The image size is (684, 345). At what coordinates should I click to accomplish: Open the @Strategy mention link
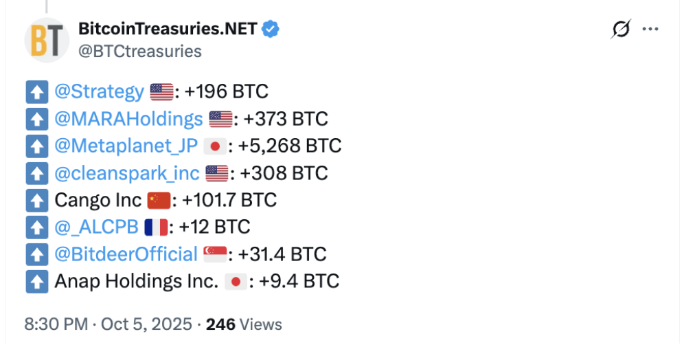[99, 91]
